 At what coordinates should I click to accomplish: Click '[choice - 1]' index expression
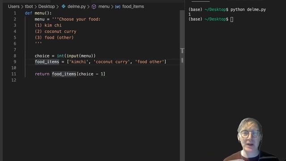click(91, 74)
